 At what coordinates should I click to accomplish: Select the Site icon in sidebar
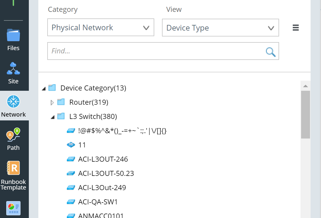[13, 69]
